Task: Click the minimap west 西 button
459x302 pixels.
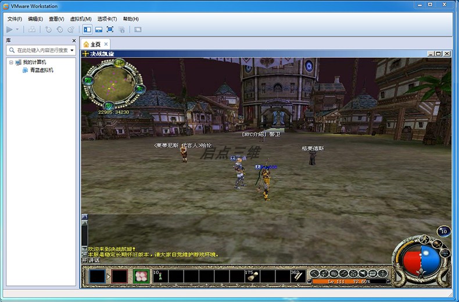Action: [x=88, y=80]
